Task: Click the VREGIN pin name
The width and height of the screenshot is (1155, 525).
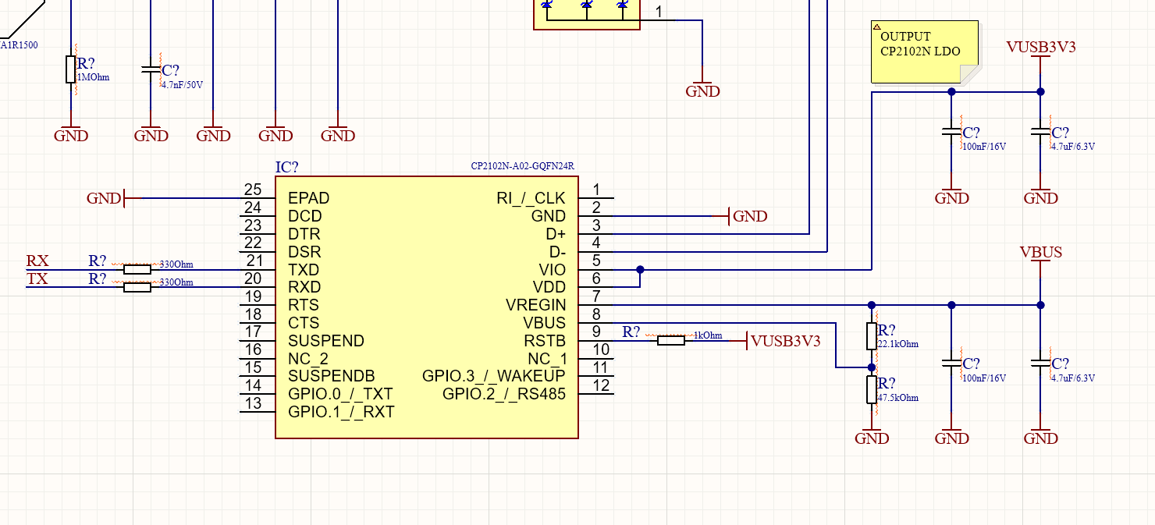Action: point(535,305)
